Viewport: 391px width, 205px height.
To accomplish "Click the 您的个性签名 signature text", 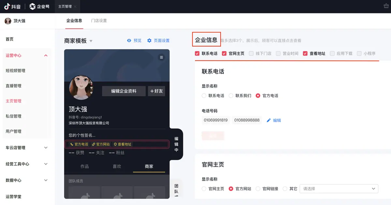I will [x=82, y=135].
